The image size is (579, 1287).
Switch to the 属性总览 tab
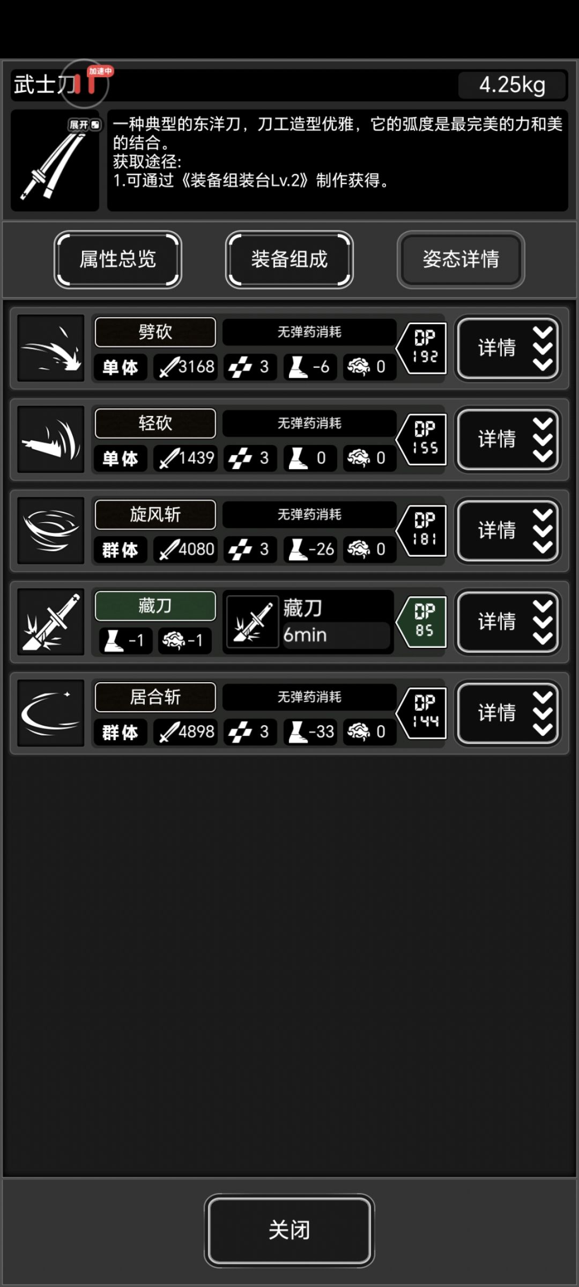coord(118,260)
